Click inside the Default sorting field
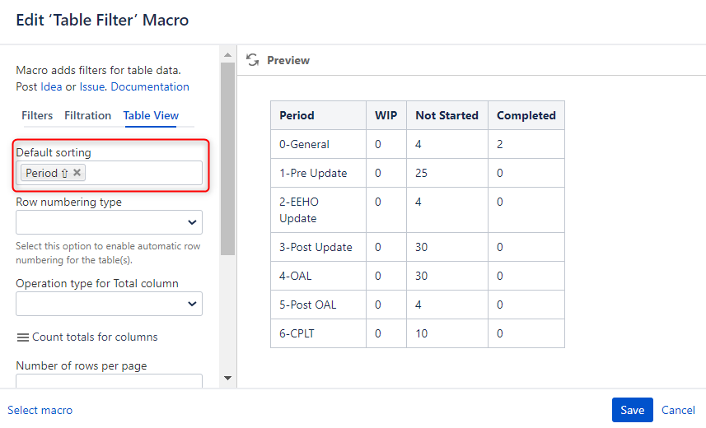 point(144,173)
